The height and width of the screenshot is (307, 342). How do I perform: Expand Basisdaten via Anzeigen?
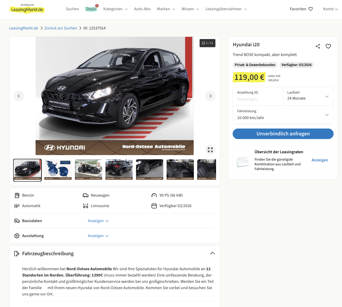point(98,221)
